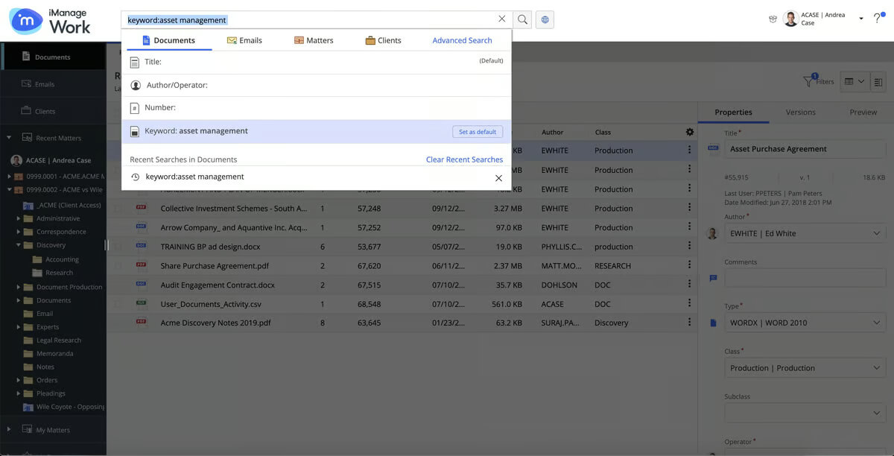Click the Set as default button
The height and width of the screenshot is (456, 894).
coord(478,132)
